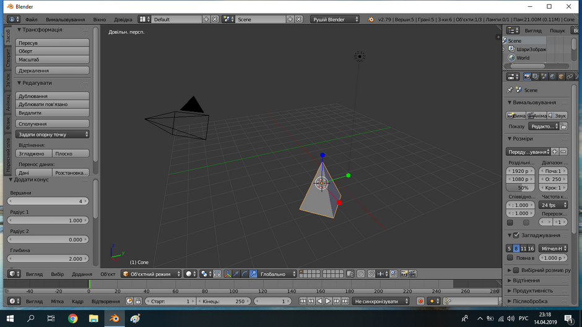Open the Об'єктний режим mode dropdown
Image resolution: width=582 pixels, height=327 pixels.
pyautogui.click(x=151, y=274)
